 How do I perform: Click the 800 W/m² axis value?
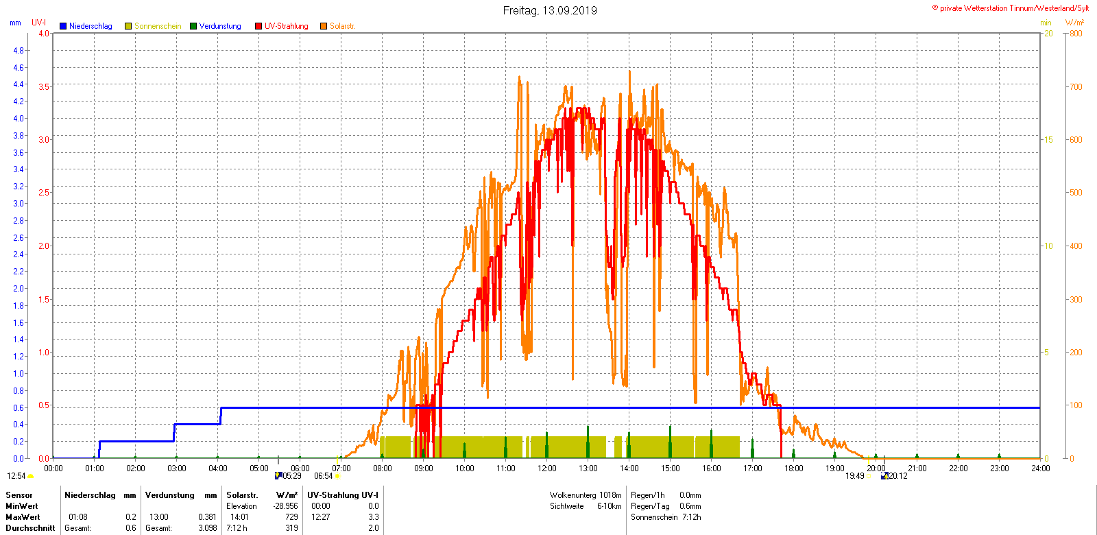1076,34
